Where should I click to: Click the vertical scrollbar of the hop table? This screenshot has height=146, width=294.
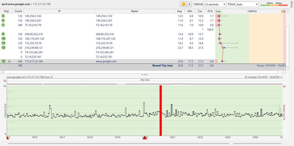click(x=287, y=46)
